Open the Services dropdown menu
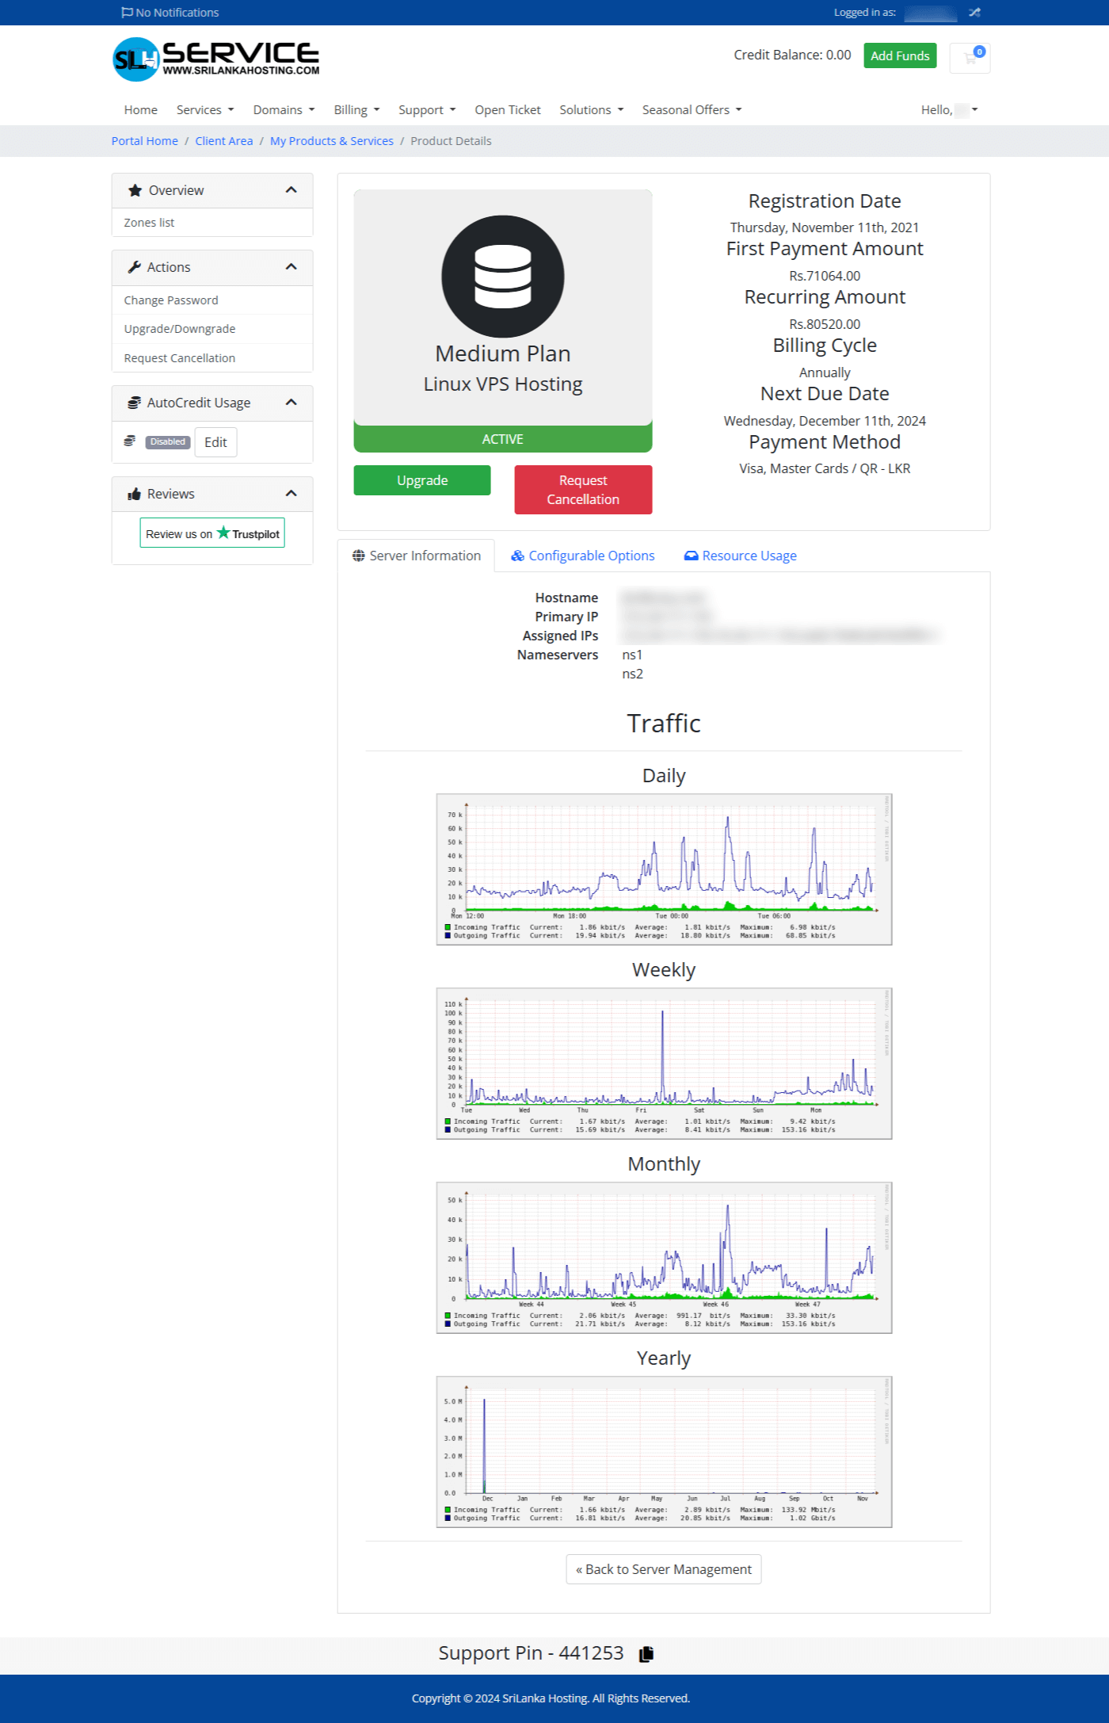1109x1723 pixels. tap(205, 109)
